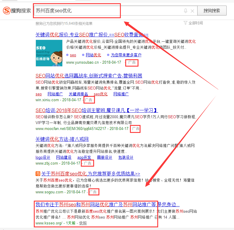Click the app开发 sublink
This screenshot has width=234, height=230.
point(84,157)
